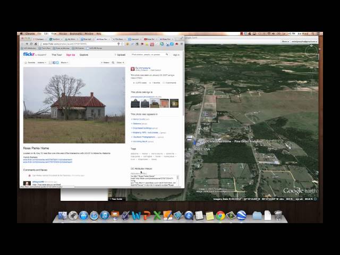340x255 pixels.
Task: Share the photo via Twitter icon
Action: (57, 63)
